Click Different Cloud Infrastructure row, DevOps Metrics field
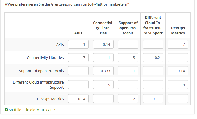 coord(178,85)
